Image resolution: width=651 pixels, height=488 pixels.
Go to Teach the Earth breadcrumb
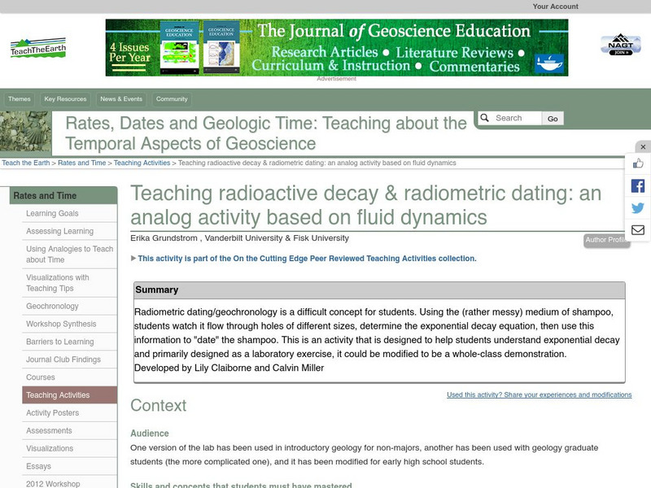coord(26,163)
